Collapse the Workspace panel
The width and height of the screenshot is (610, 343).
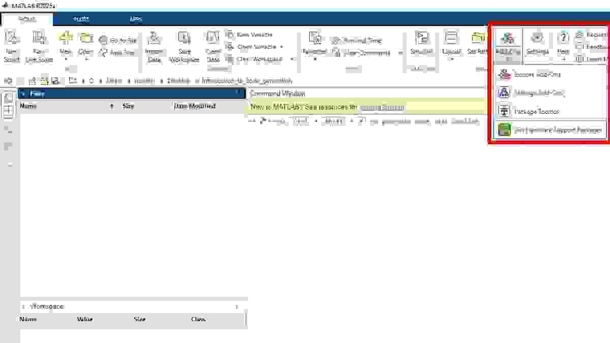[x=23, y=306]
